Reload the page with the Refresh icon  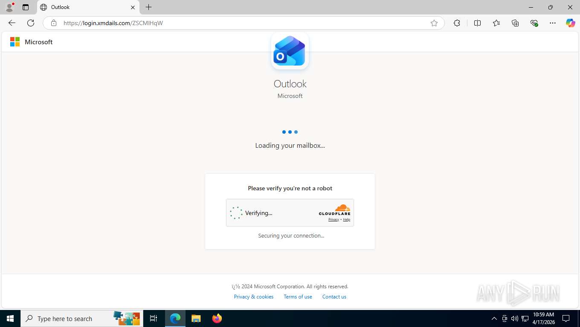[x=31, y=23]
